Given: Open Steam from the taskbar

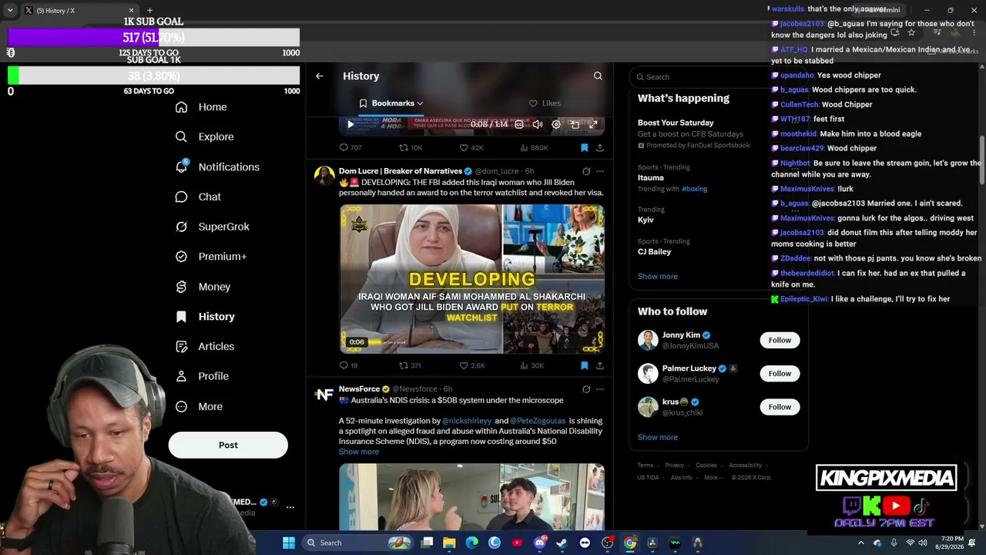Looking at the screenshot, I should 562,543.
